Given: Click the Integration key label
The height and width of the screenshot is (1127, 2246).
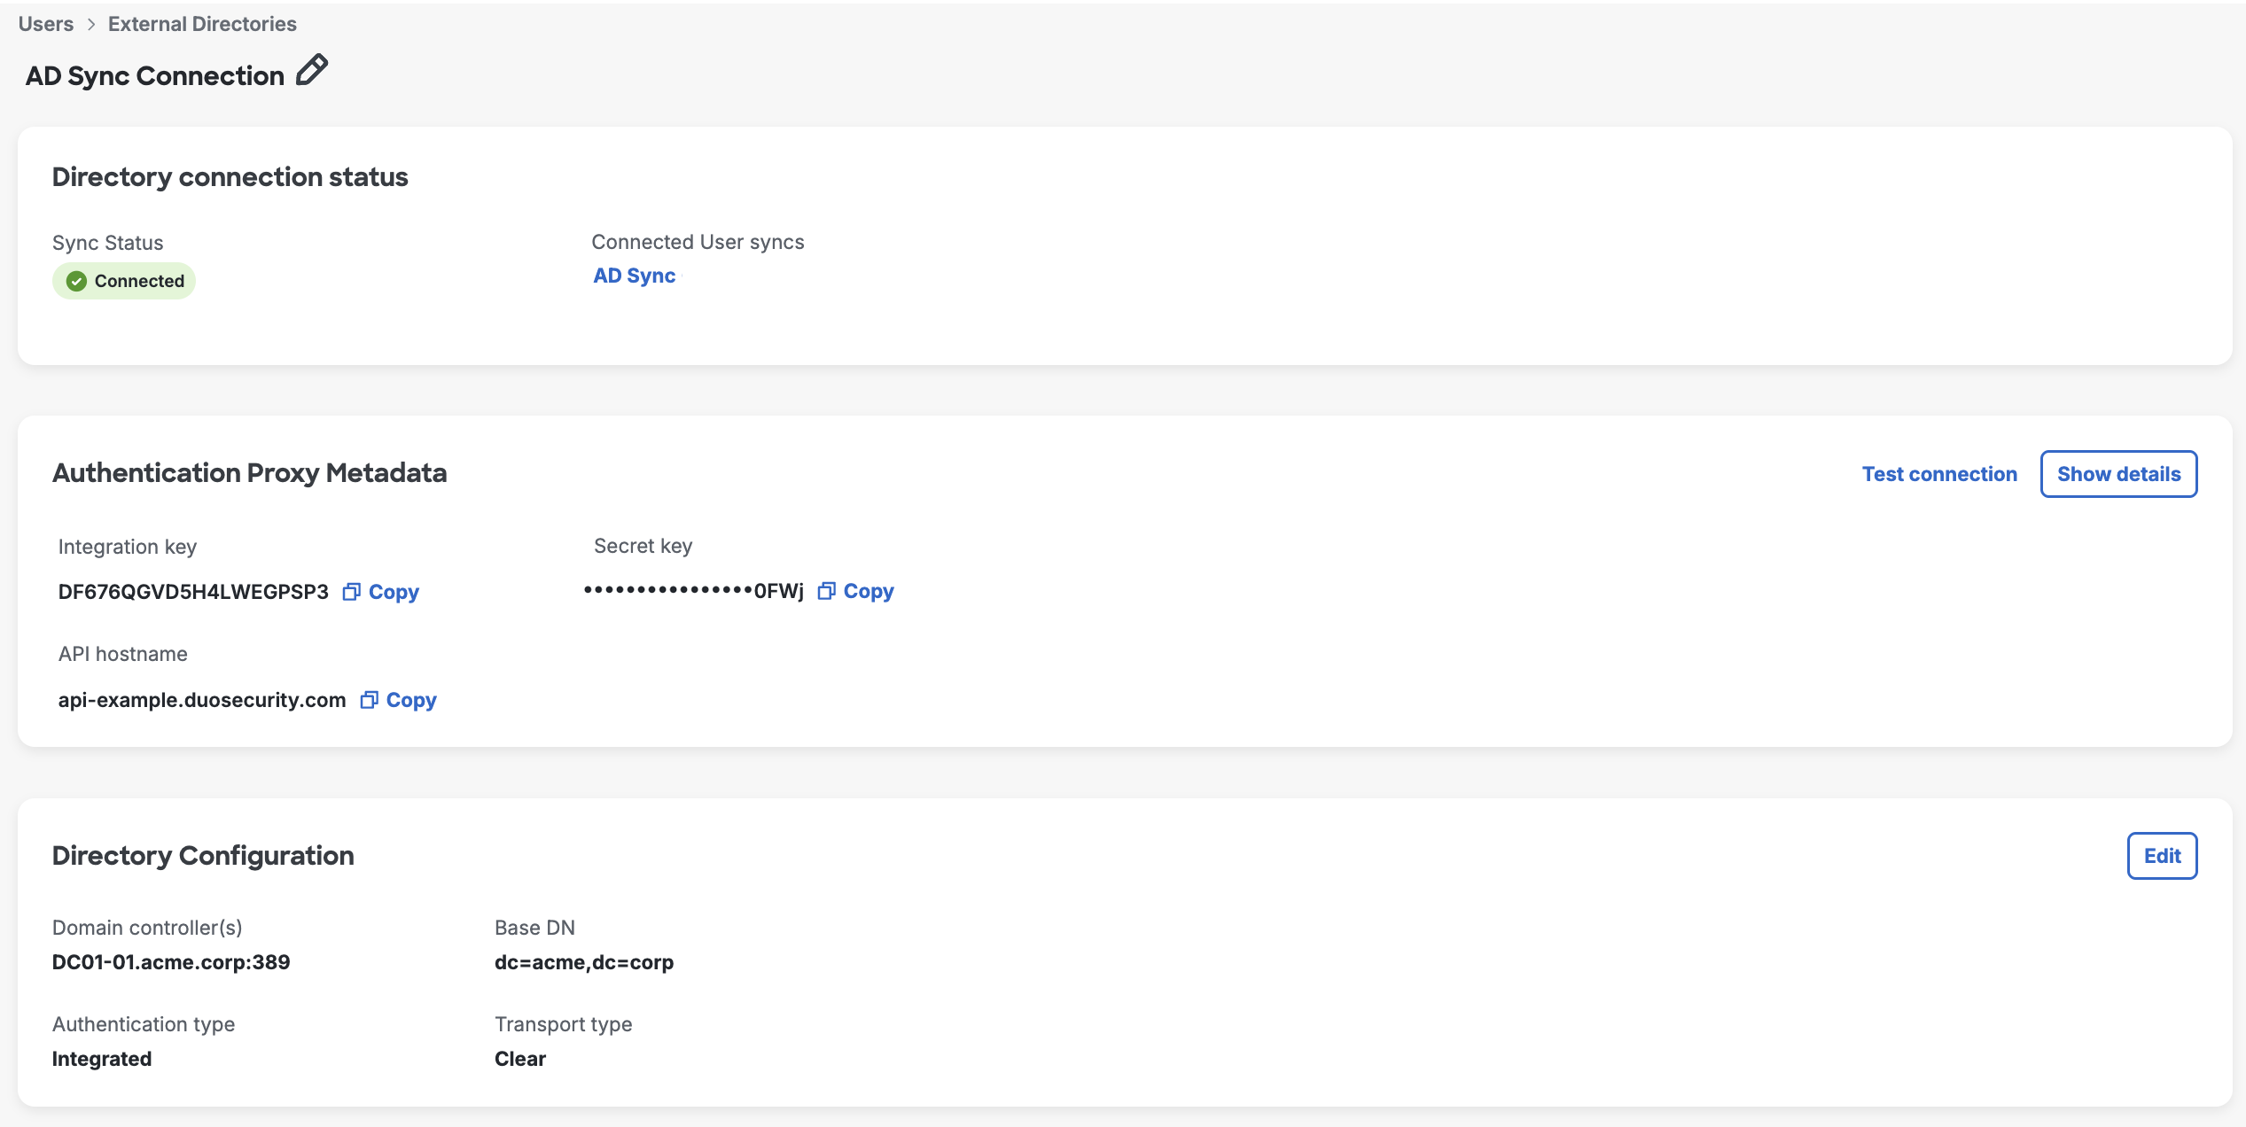Looking at the screenshot, I should pos(128,547).
